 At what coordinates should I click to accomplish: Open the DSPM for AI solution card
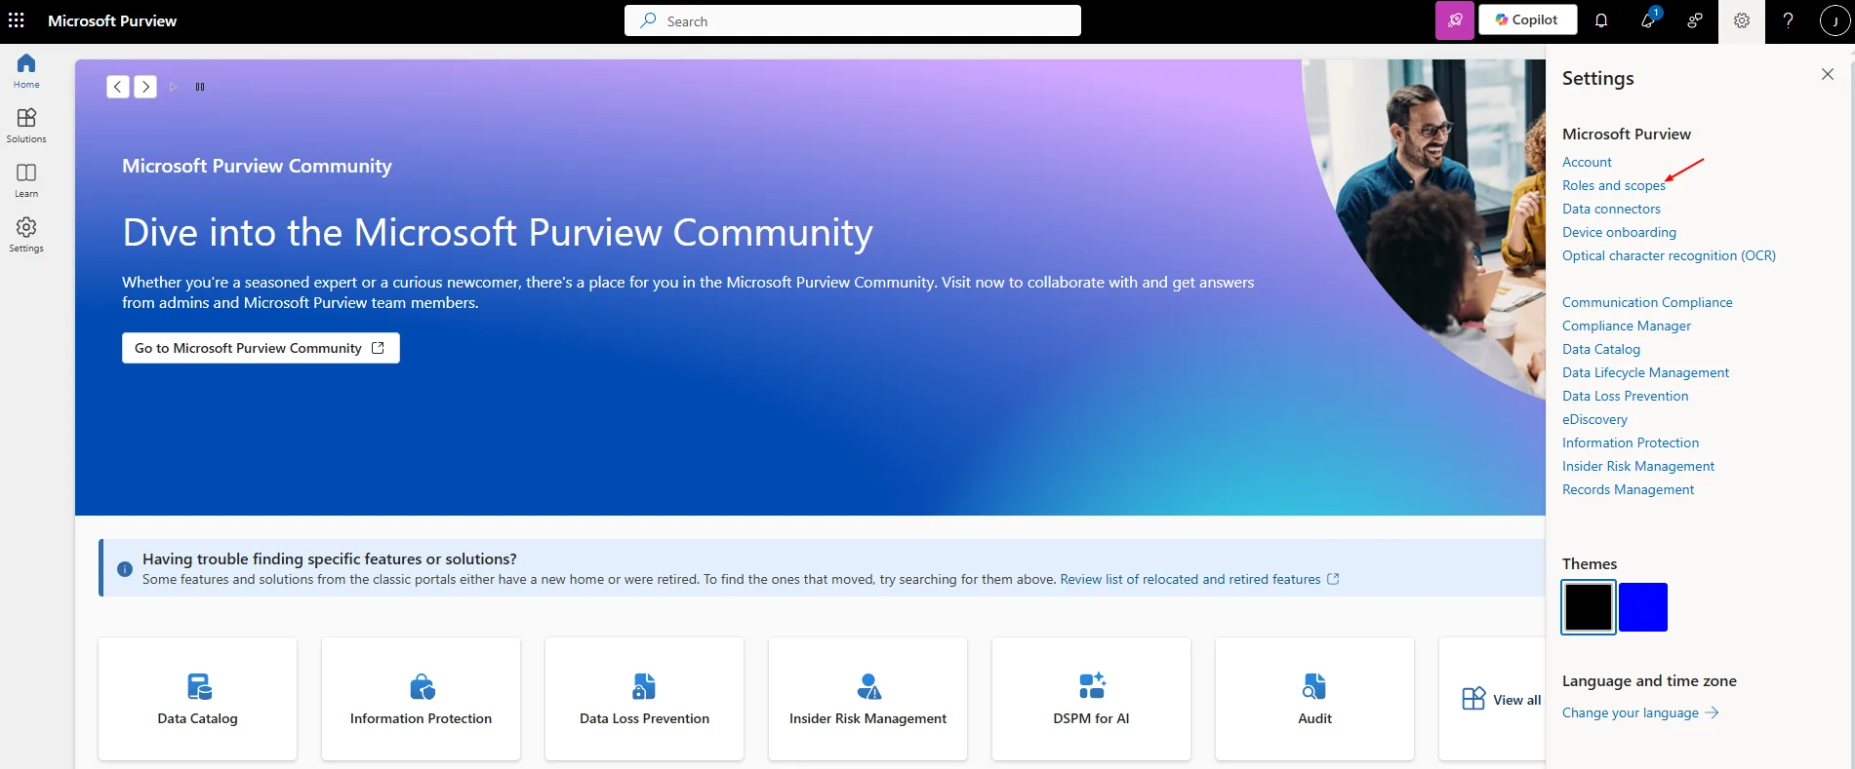coord(1092,699)
